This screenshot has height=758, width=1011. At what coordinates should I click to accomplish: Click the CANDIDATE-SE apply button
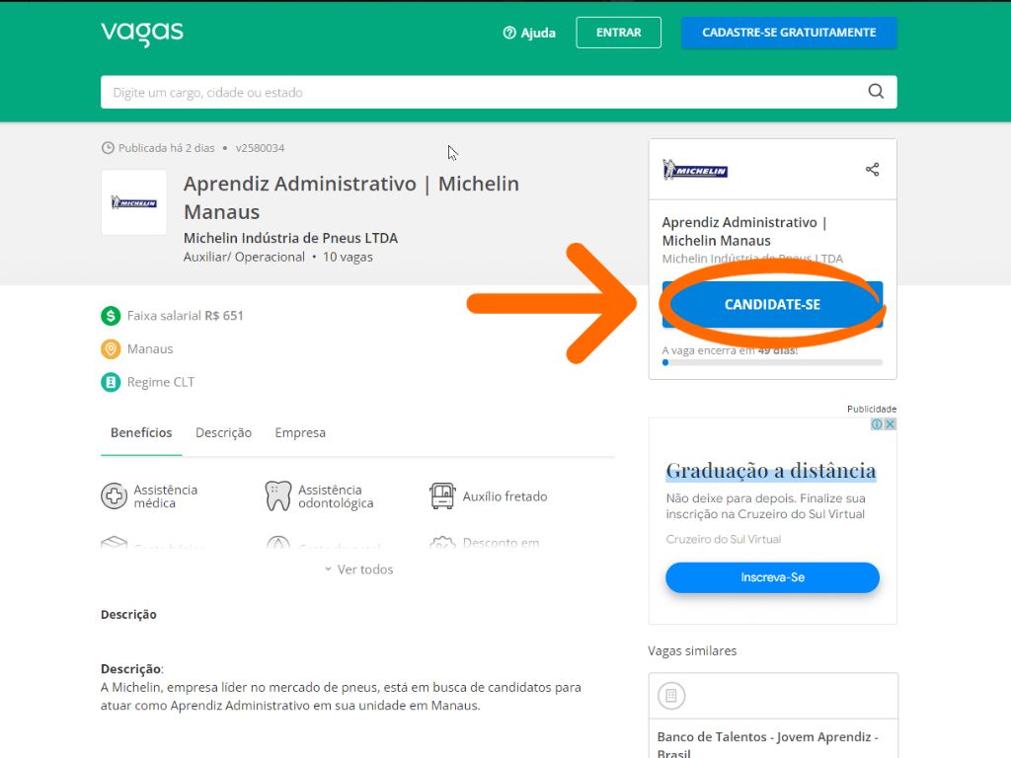click(x=772, y=304)
